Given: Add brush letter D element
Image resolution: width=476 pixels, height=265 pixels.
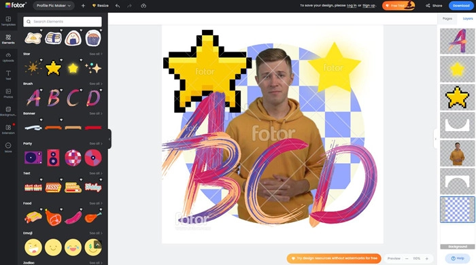Looking at the screenshot, I should pyautogui.click(x=93, y=98).
